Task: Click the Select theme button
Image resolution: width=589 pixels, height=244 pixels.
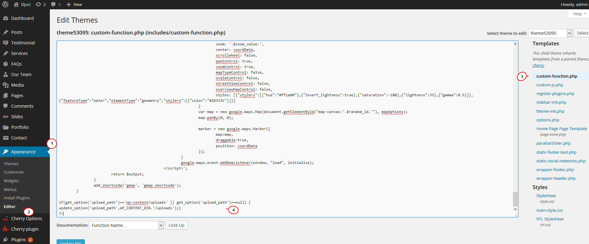Action: [582, 33]
